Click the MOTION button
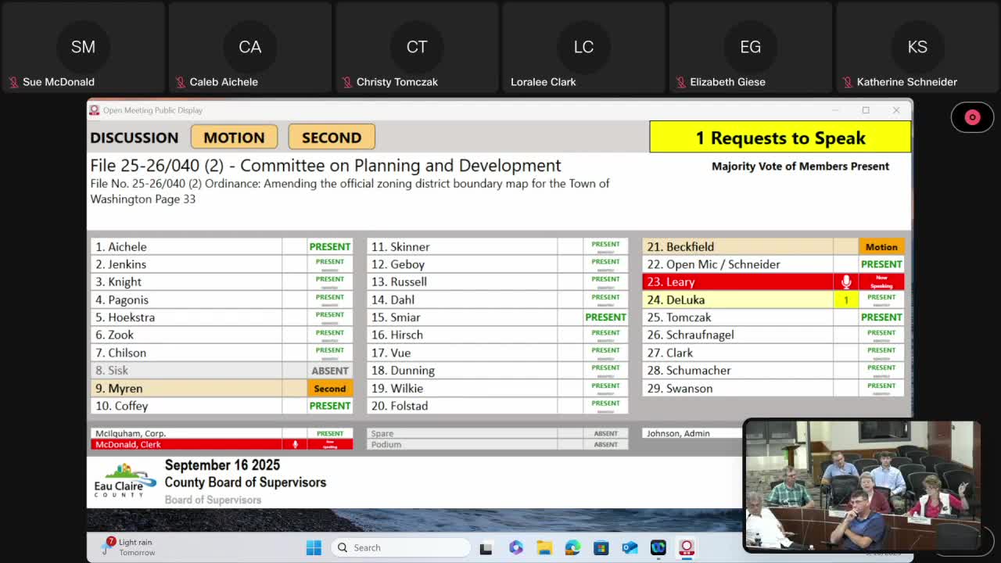The image size is (1001, 563). tap(234, 138)
